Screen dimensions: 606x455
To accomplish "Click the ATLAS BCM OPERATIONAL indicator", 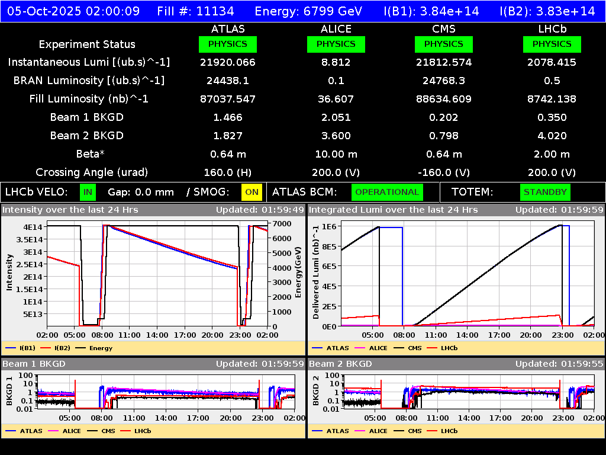I will click(x=387, y=192).
